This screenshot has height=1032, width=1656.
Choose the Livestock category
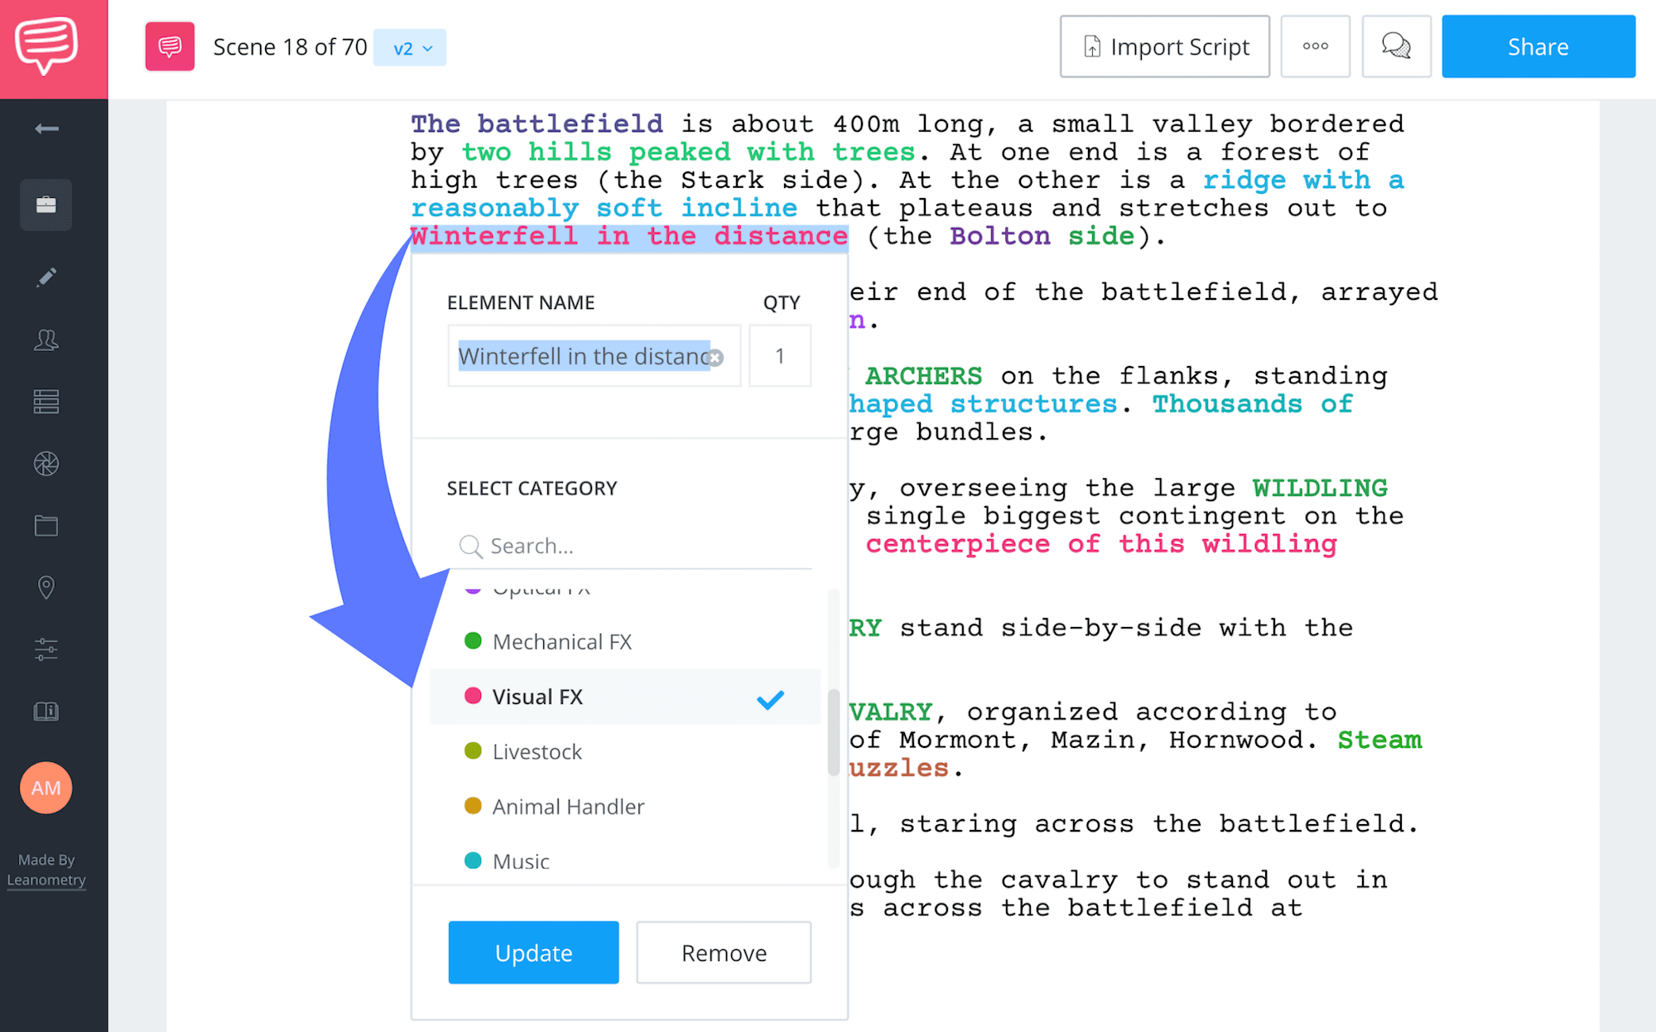point(536,752)
